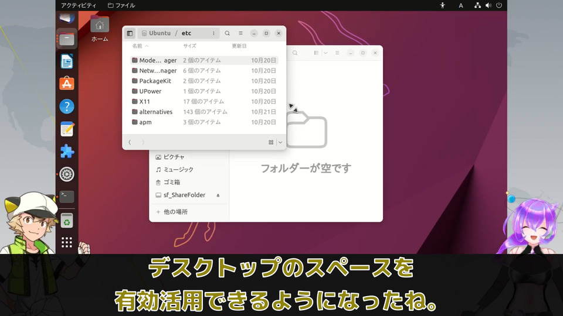This screenshot has width=563, height=316.
Task: Open the network status icon
Action: click(x=477, y=5)
